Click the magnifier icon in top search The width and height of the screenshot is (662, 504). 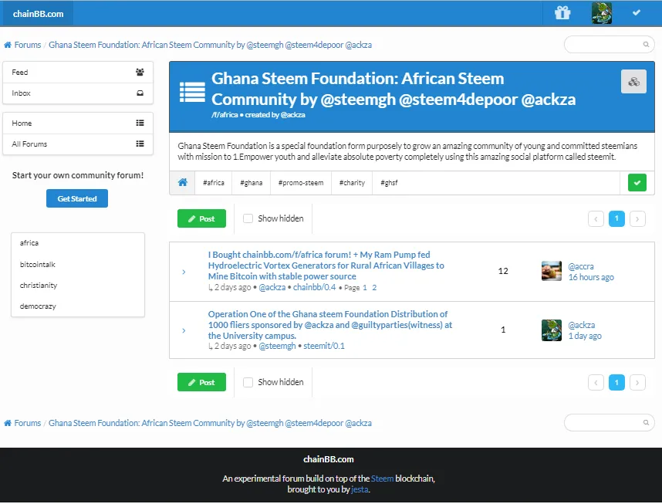(x=646, y=44)
